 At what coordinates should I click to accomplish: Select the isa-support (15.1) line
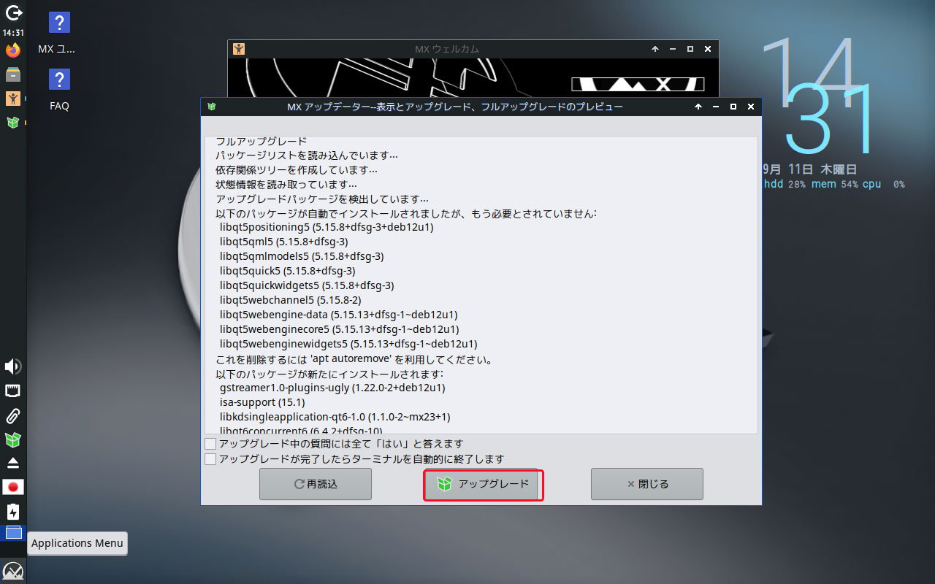pos(262,402)
